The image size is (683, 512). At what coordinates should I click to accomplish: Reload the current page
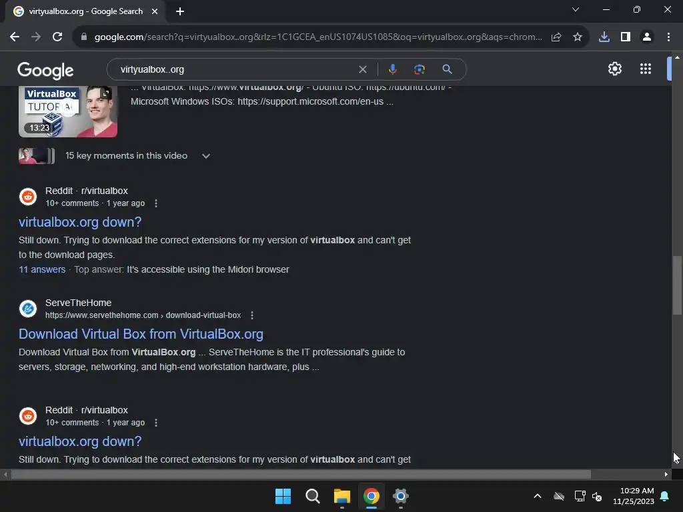coord(57,37)
